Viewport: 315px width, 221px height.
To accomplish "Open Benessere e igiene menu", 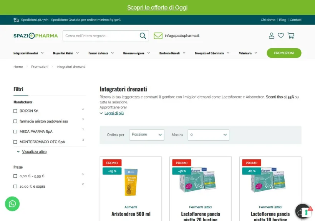I will point(134,53).
